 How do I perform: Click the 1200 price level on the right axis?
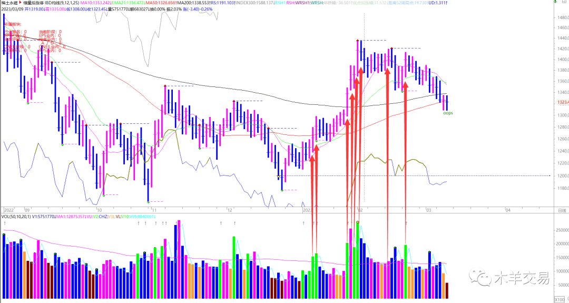coord(563,175)
